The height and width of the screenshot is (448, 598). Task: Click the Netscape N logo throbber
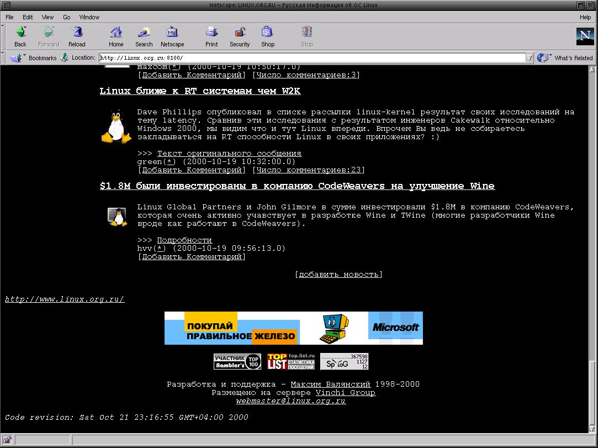[585, 36]
